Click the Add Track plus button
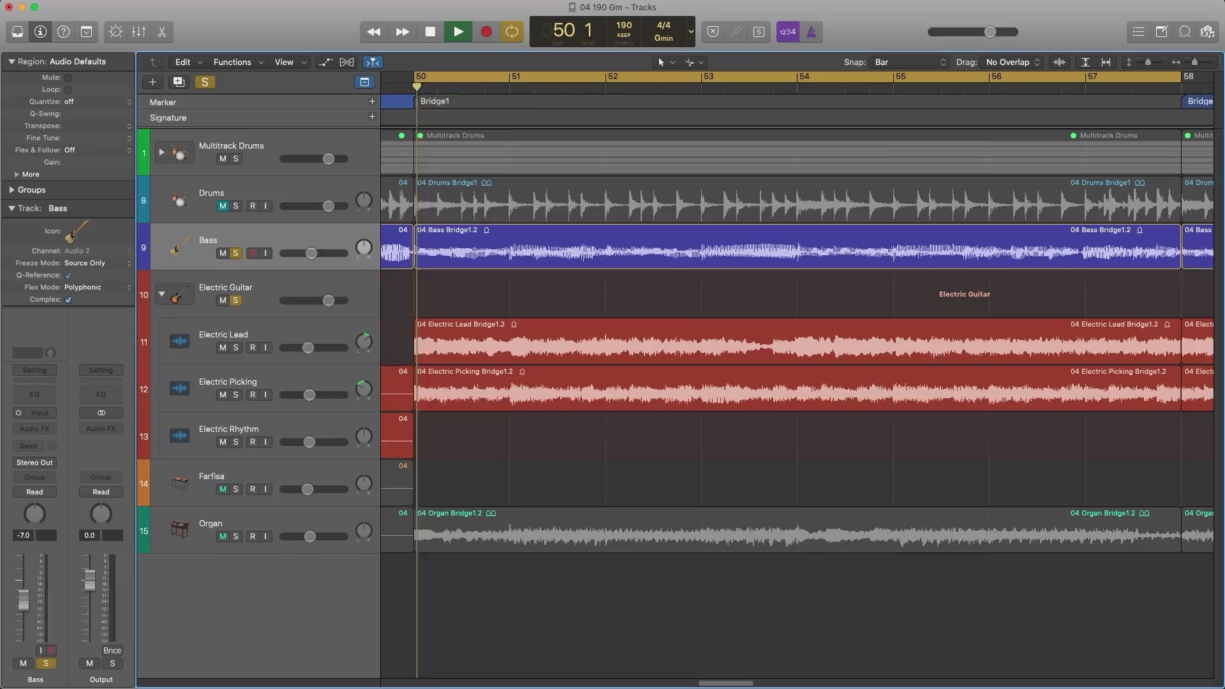 (x=152, y=82)
